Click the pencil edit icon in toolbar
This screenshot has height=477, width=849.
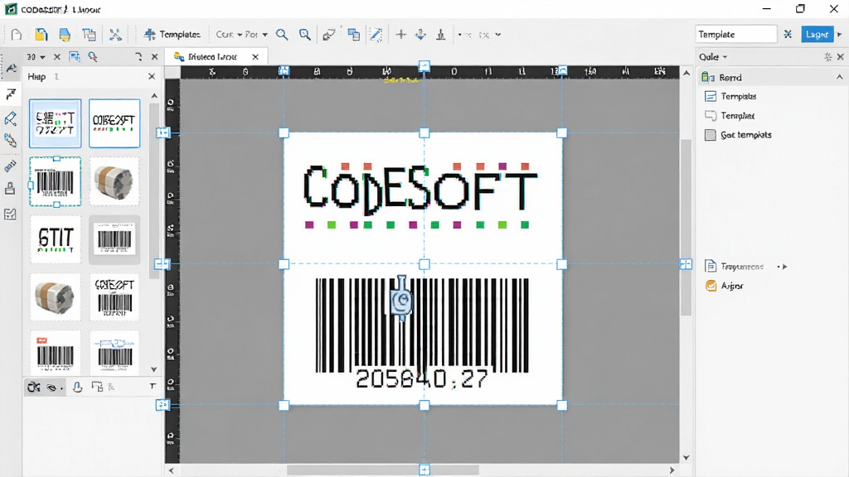(x=376, y=35)
